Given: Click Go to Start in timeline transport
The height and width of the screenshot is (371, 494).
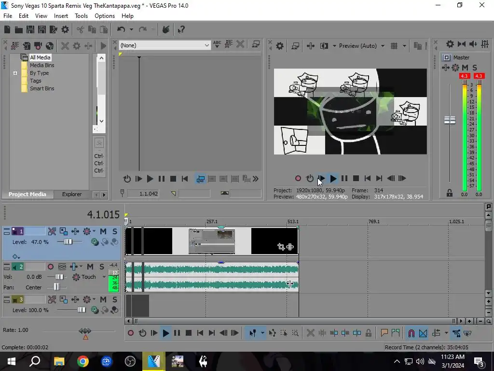Looking at the screenshot, I should pos(200,333).
